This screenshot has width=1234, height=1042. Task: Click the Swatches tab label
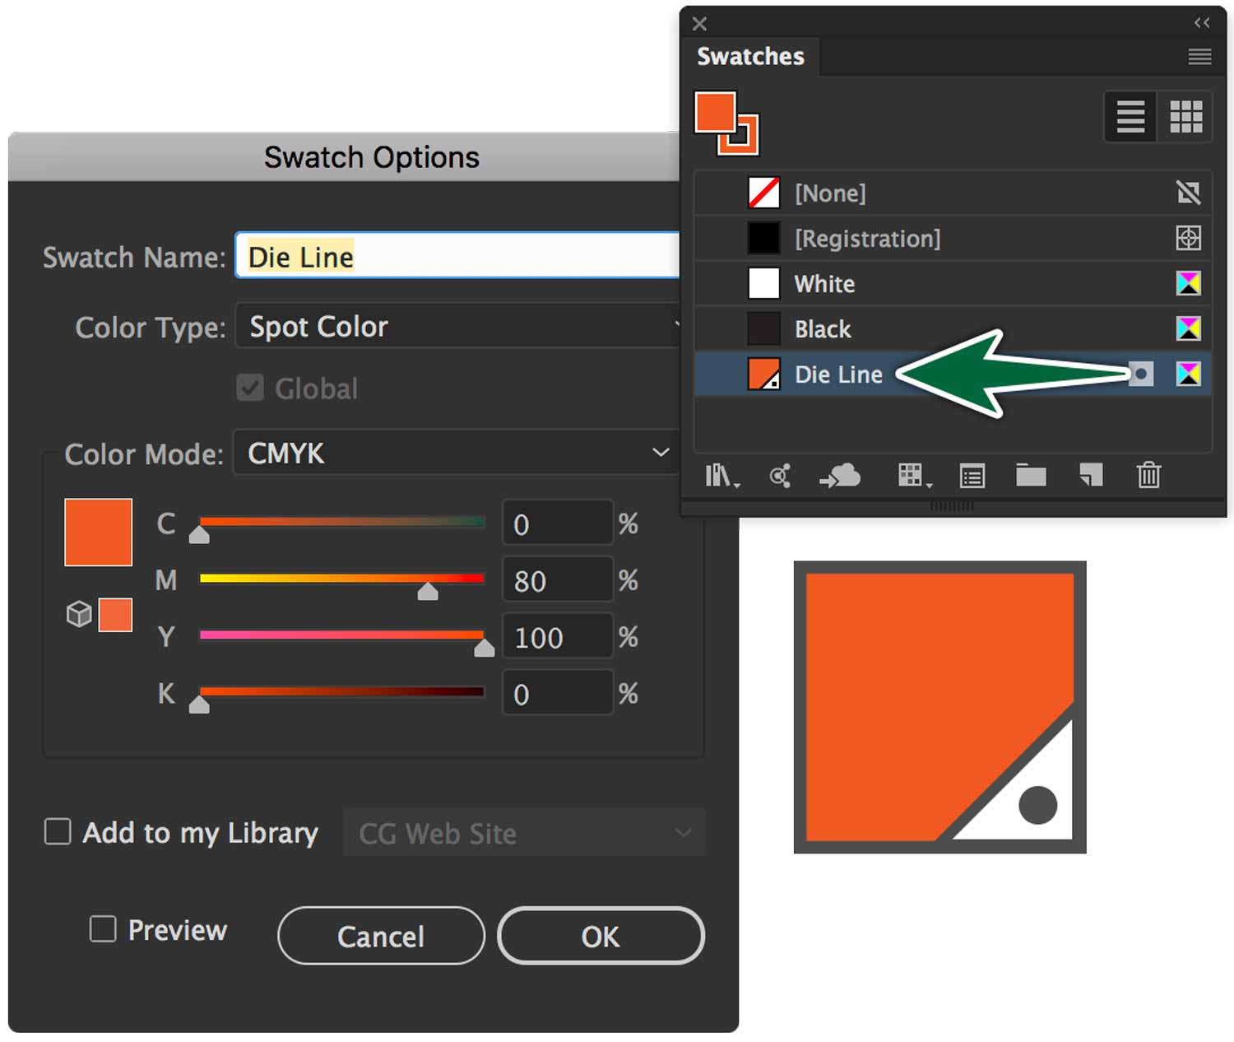[x=750, y=56]
